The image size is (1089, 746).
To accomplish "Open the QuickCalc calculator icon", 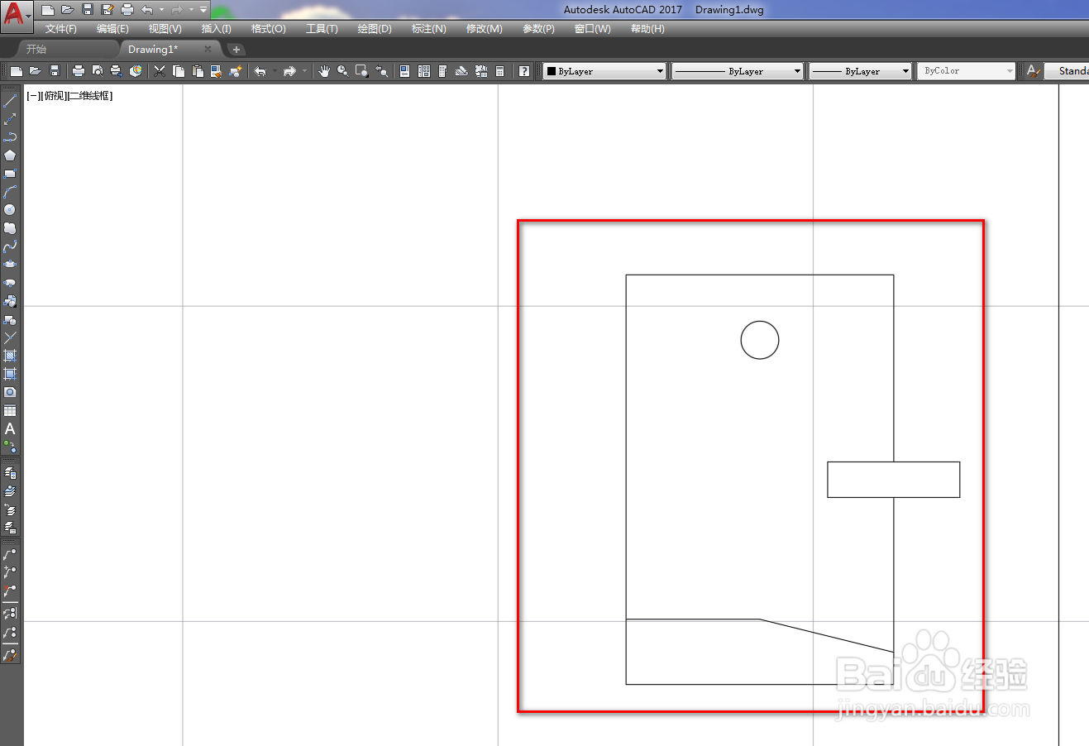I will pyautogui.click(x=499, y=71).
